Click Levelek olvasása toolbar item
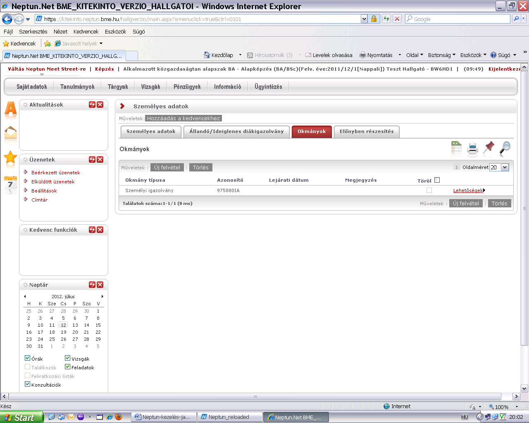Image resolution: width=529 pixels, height=423 pixels. (329, 55)
